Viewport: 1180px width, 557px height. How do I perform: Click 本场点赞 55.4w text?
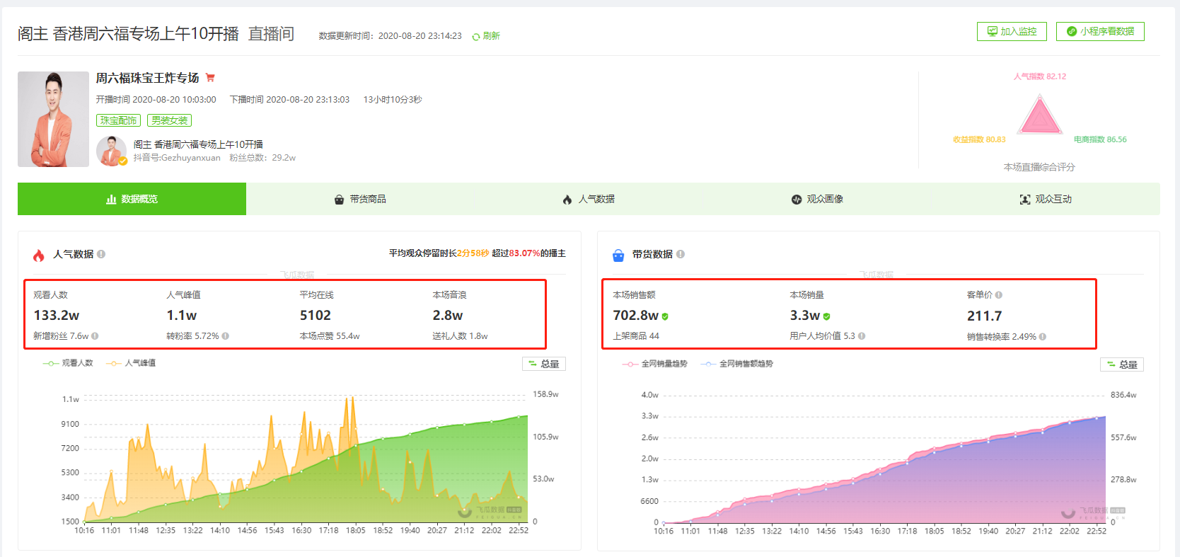[330, 336]
